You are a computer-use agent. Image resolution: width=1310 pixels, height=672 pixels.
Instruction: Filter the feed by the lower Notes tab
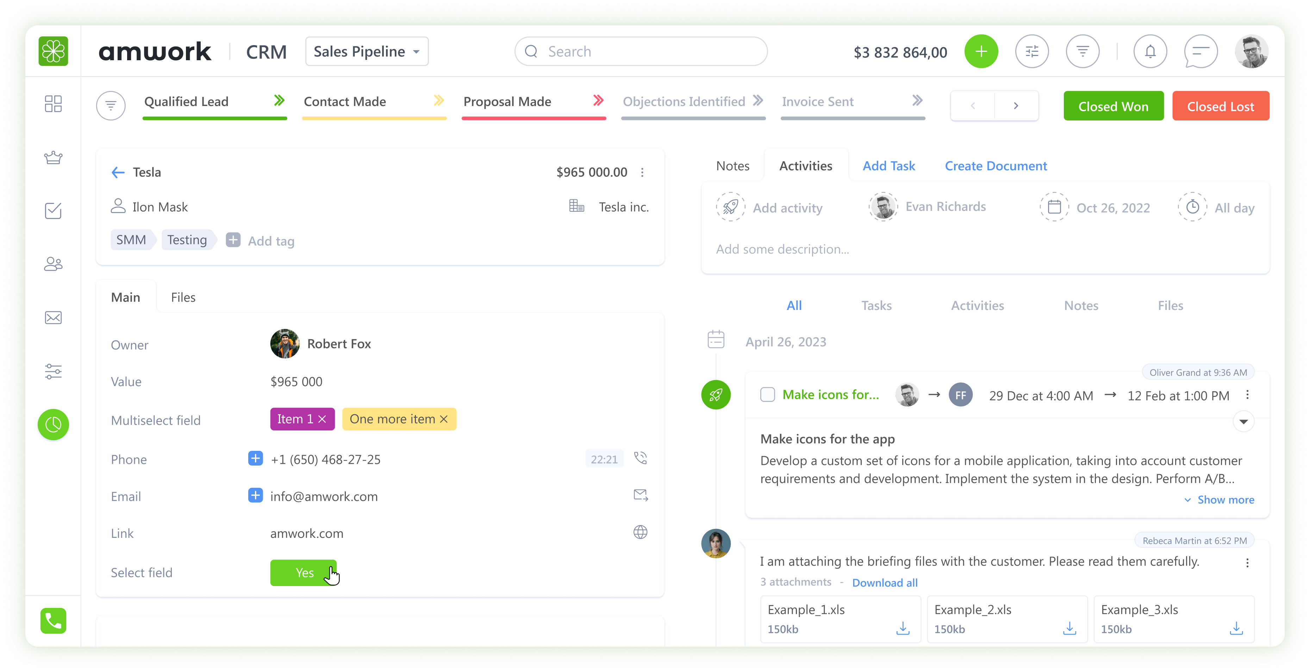click(1081, 306)
